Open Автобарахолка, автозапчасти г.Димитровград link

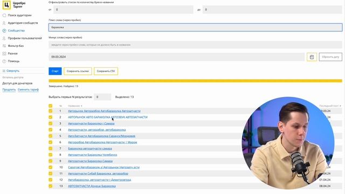click(99, 179)
